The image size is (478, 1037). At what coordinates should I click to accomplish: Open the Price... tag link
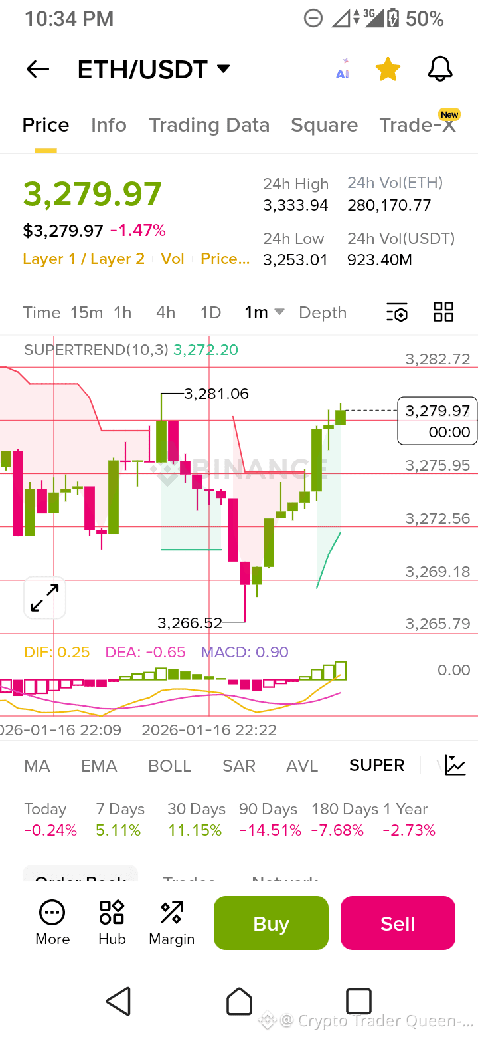pyautogui.click(x=225, y=259)
